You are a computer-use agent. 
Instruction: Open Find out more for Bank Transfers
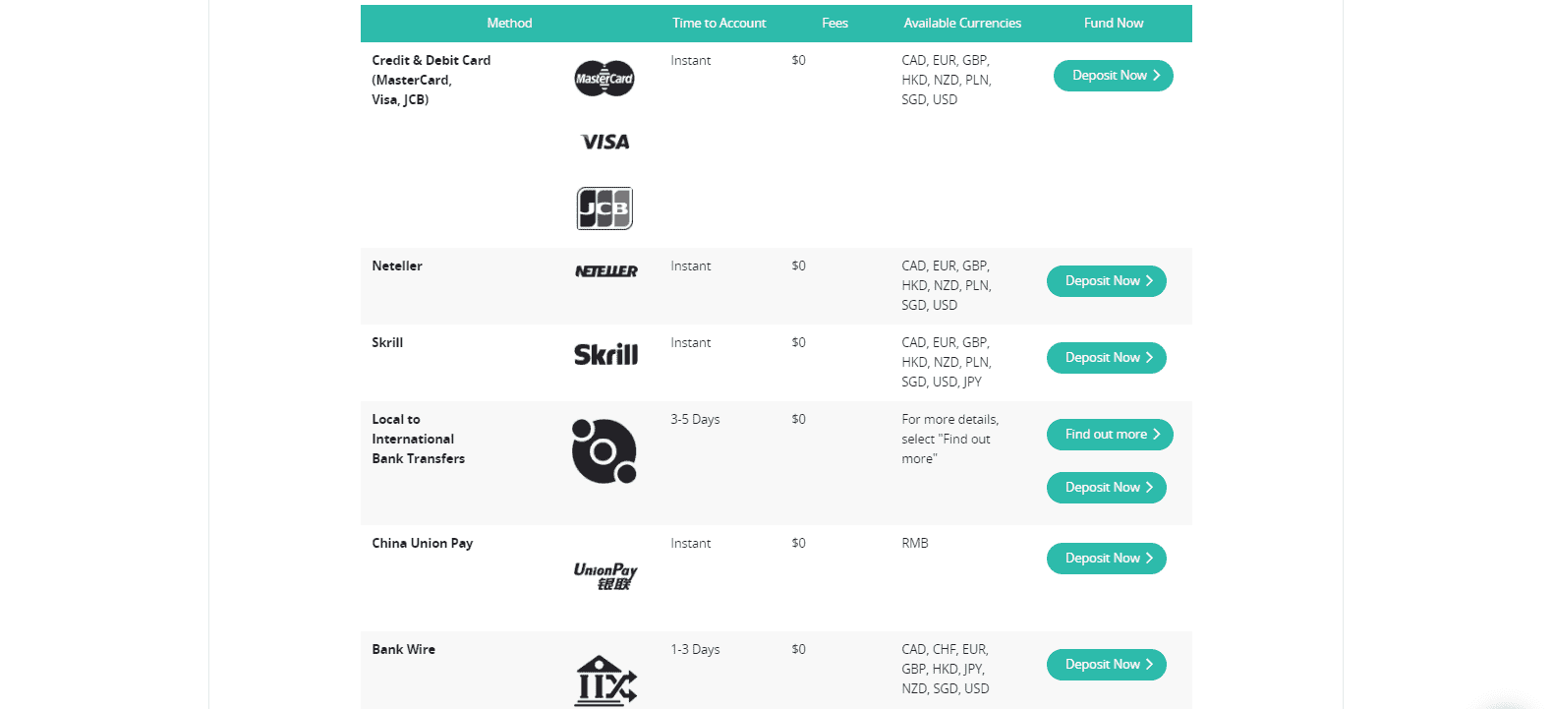[1110, 435]
